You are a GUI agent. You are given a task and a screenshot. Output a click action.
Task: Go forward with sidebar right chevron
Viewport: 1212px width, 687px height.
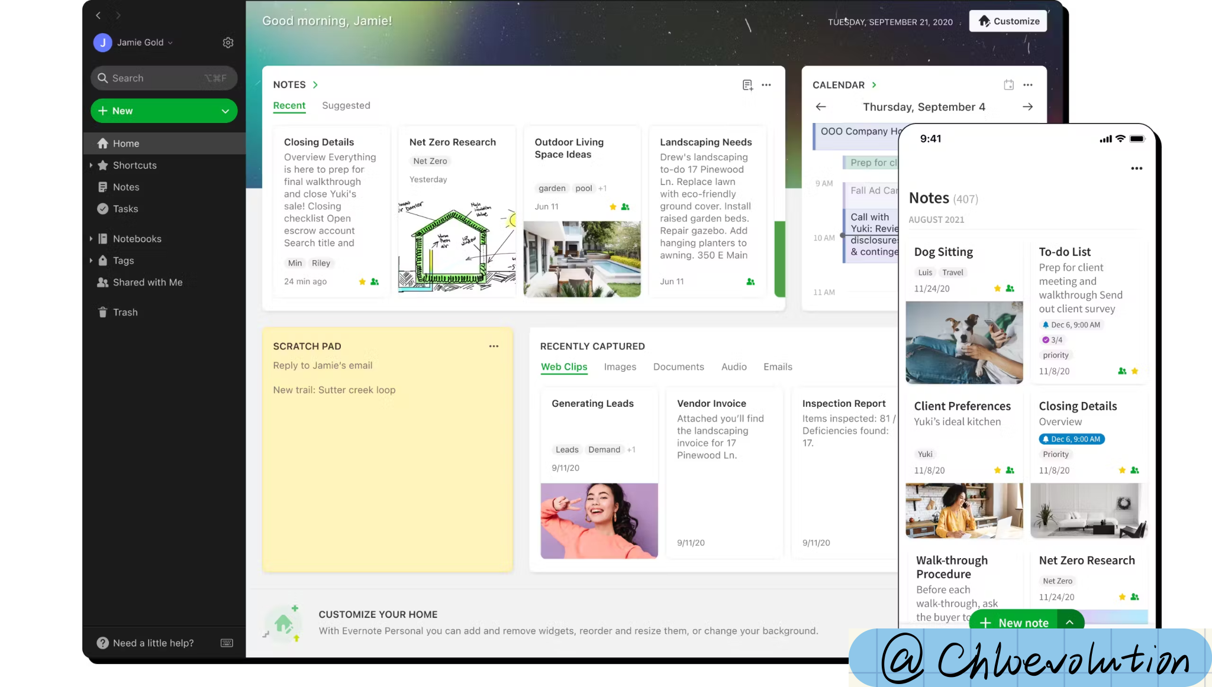click(118, 15)
